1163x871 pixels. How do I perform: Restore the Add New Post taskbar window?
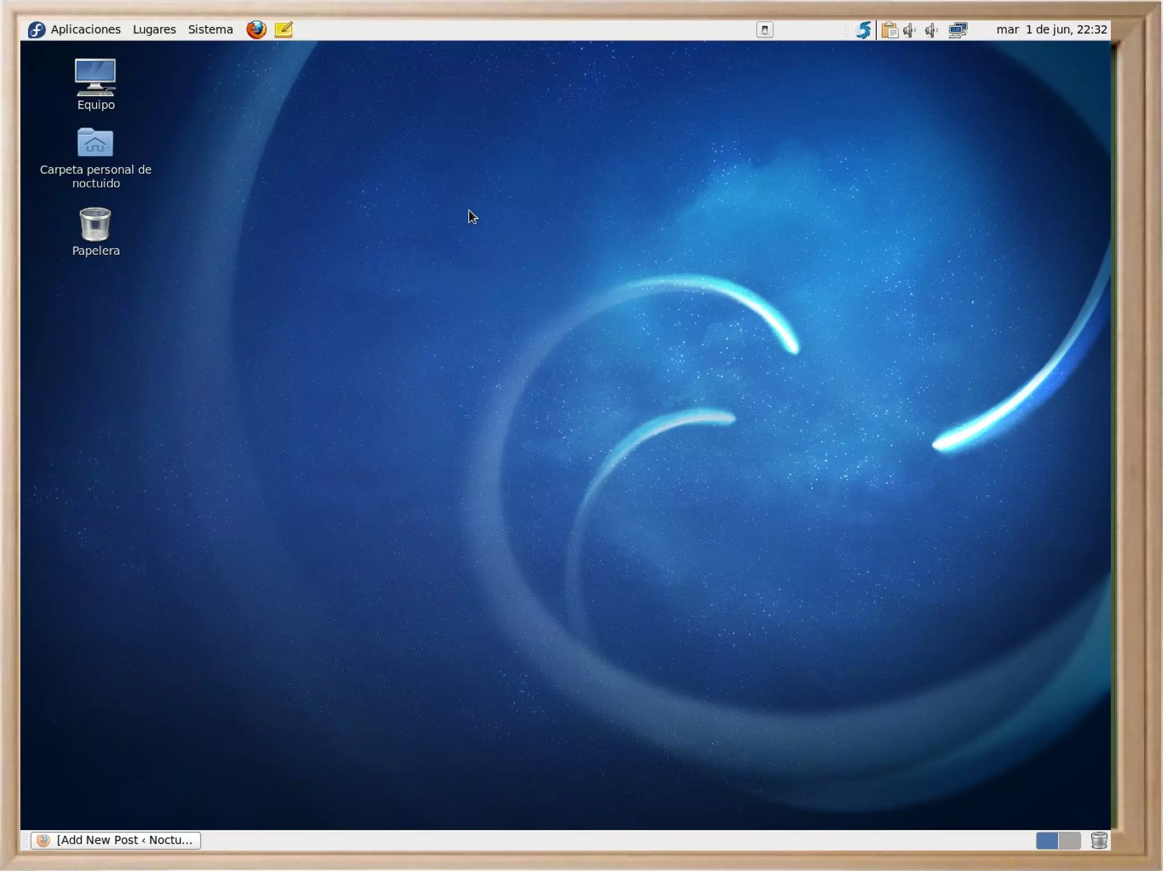[116, 840]
